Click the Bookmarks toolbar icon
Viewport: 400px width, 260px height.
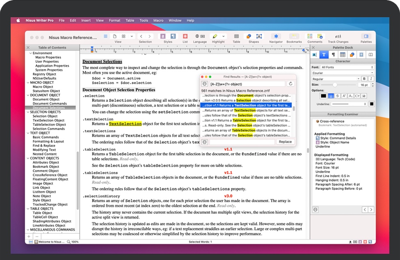pos(294,37)
